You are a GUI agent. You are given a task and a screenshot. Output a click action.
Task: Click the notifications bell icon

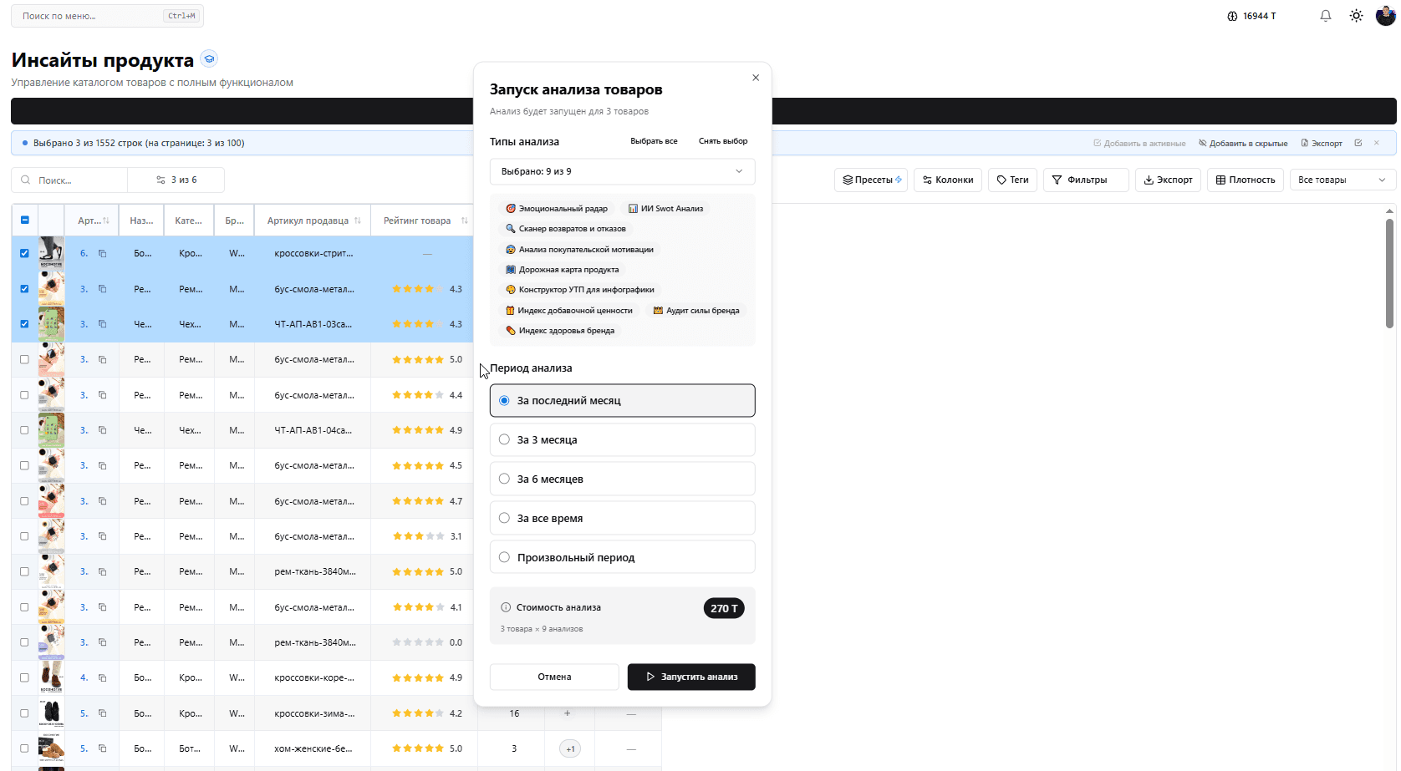click(1326, 16)
